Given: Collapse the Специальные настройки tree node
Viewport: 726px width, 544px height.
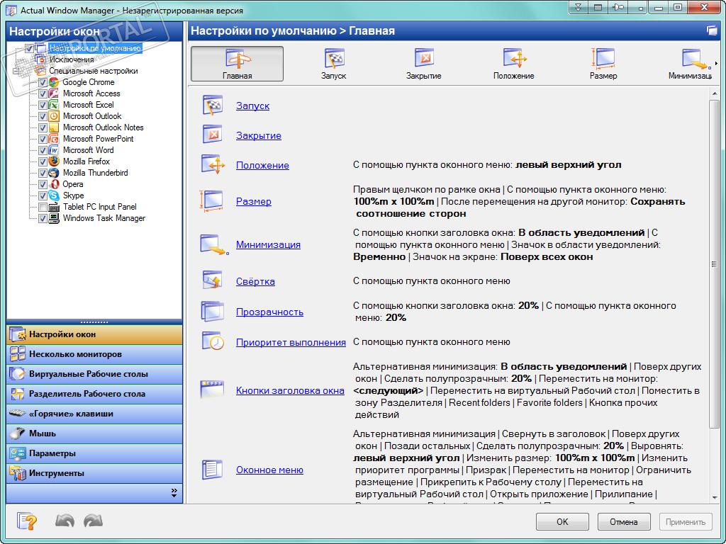Looking at the screenshot, I should coord(17,71).
